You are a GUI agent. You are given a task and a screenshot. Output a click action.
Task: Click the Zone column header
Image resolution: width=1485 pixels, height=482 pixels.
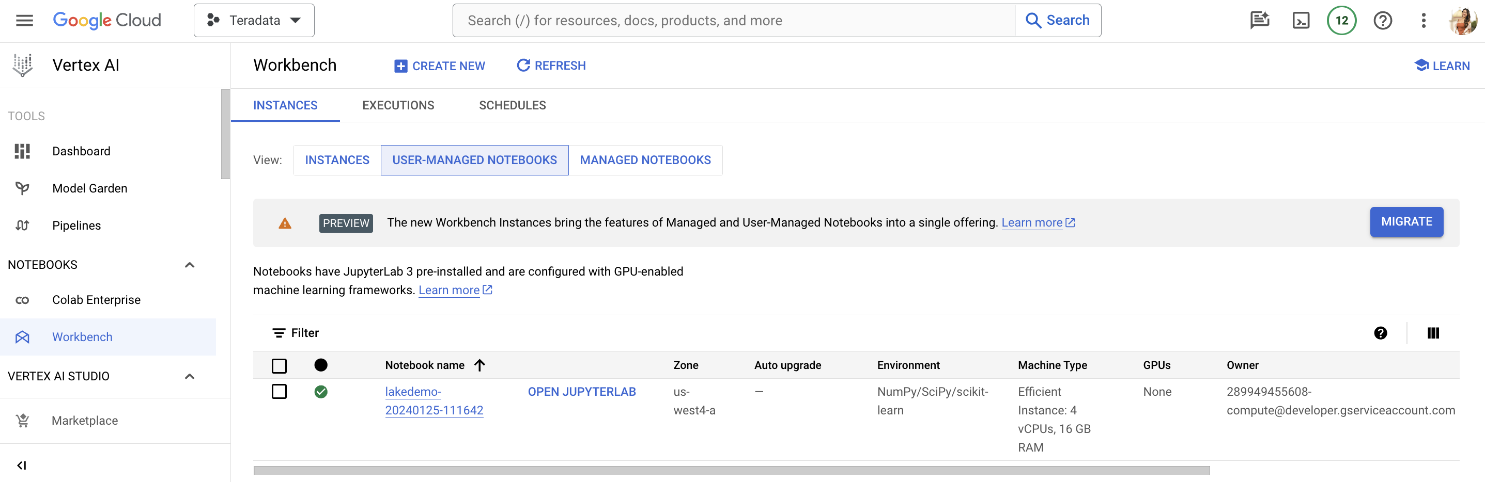686,365
